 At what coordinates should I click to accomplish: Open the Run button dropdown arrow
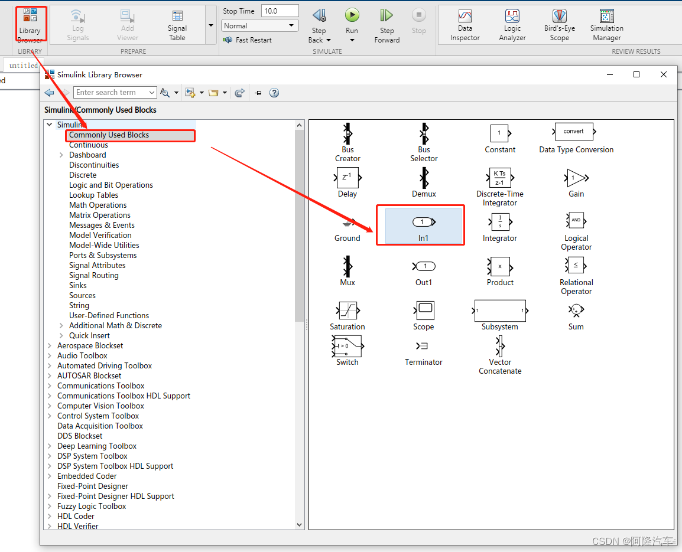(352, 40)
